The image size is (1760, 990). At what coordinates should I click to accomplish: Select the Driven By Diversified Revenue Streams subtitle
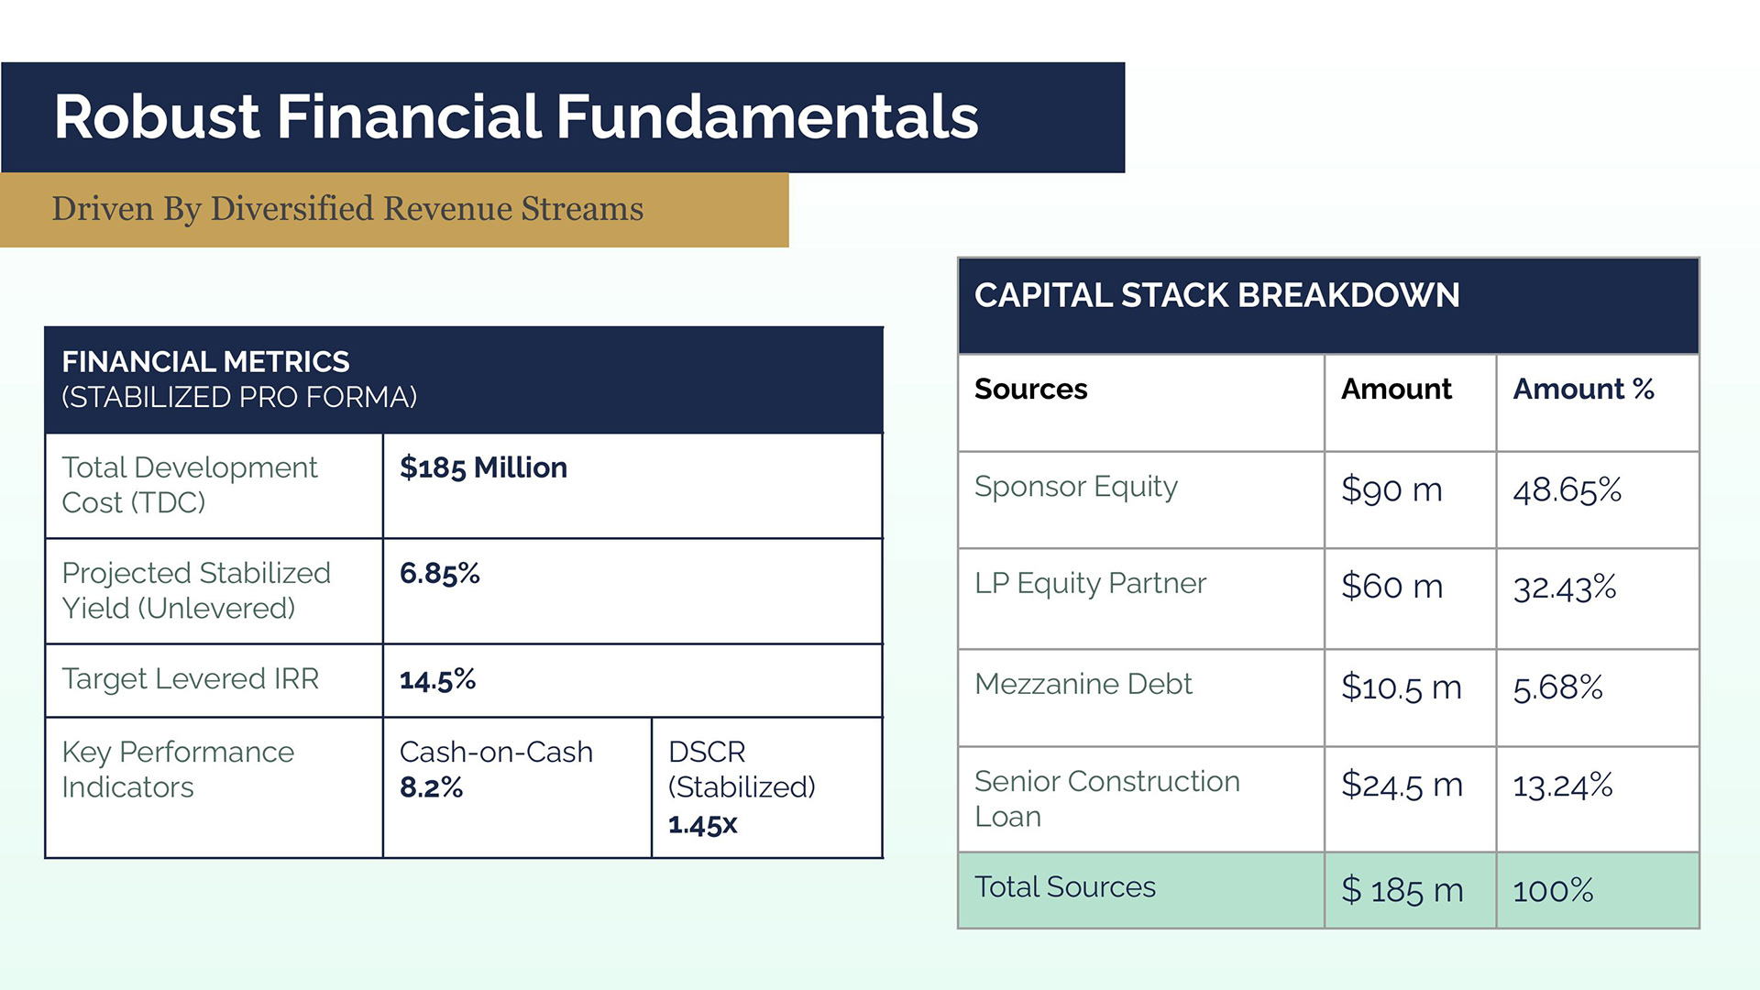point(347,209)
